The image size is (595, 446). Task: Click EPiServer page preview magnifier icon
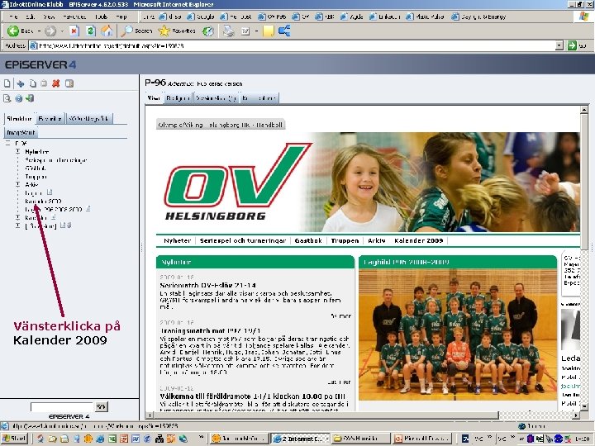click(7, 98)
